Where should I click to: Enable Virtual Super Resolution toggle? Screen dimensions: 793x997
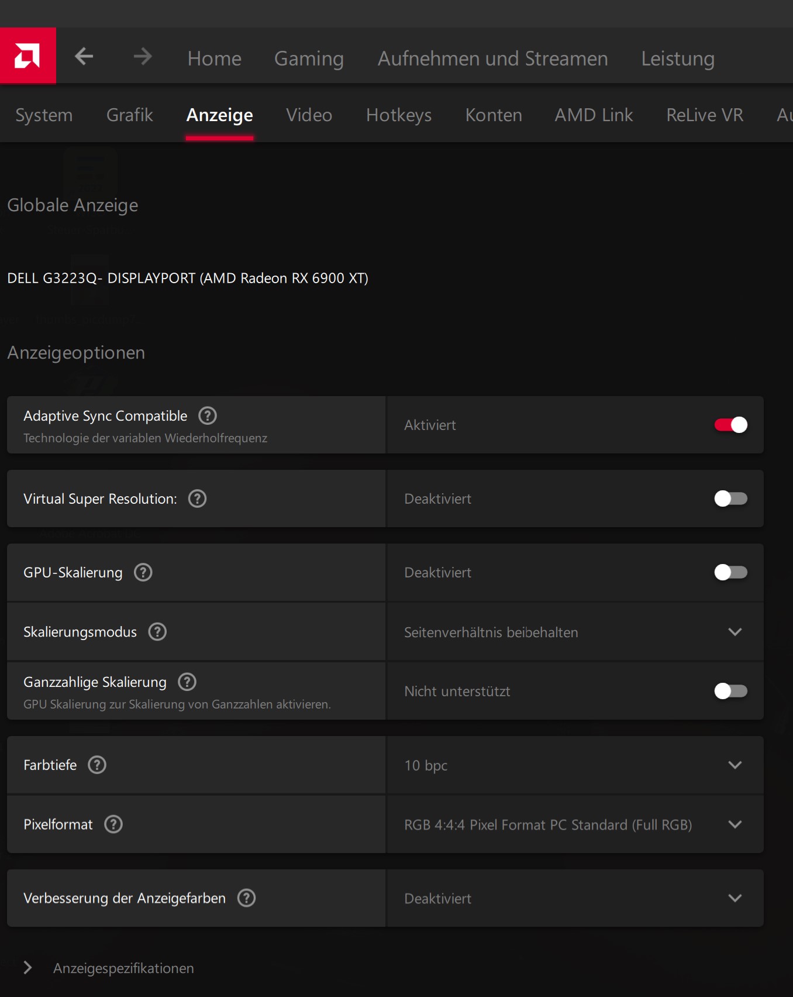731,498
